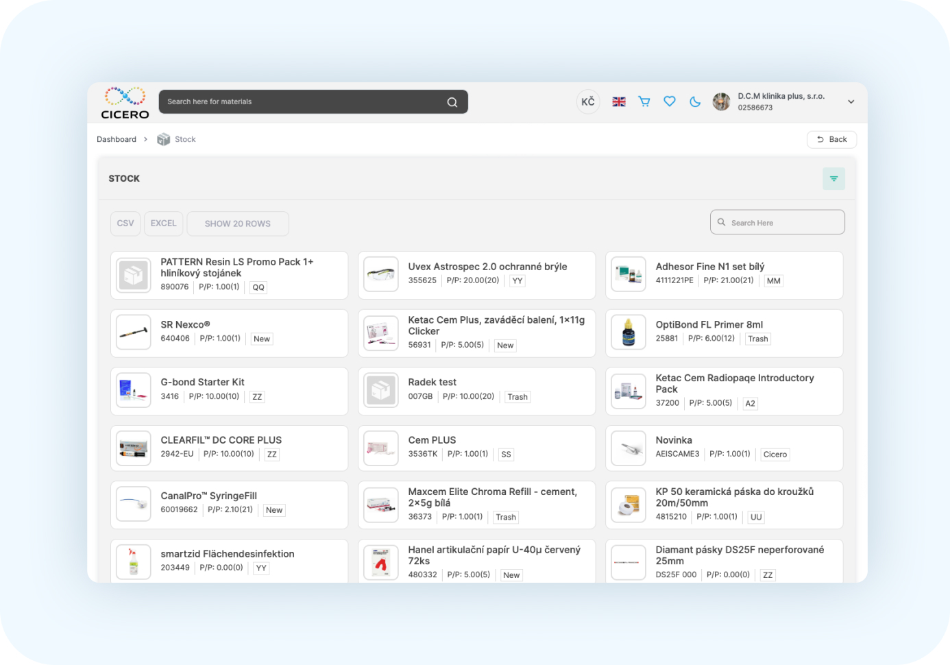Click the A2 tag on Ketac Cem Radiopaqe

point(751,403)
